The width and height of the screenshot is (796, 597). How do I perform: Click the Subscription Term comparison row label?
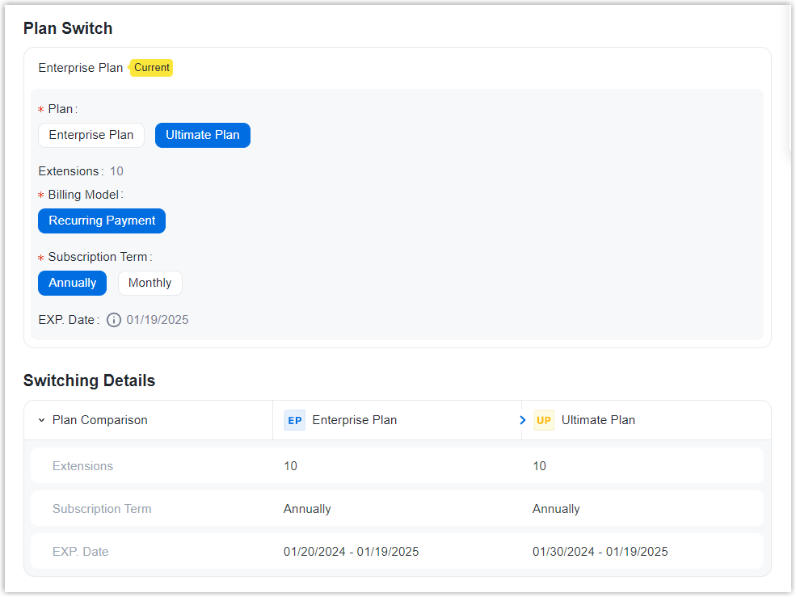(102, 509)
